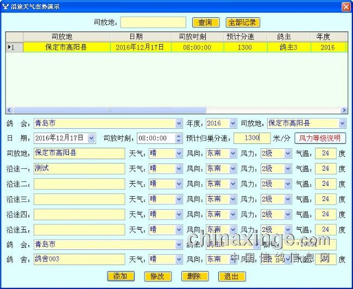The width and height of the screenshot is (353, 289).
Task: Click the 气温 field in 沿途五 row
Action: [x=326, y=230]
